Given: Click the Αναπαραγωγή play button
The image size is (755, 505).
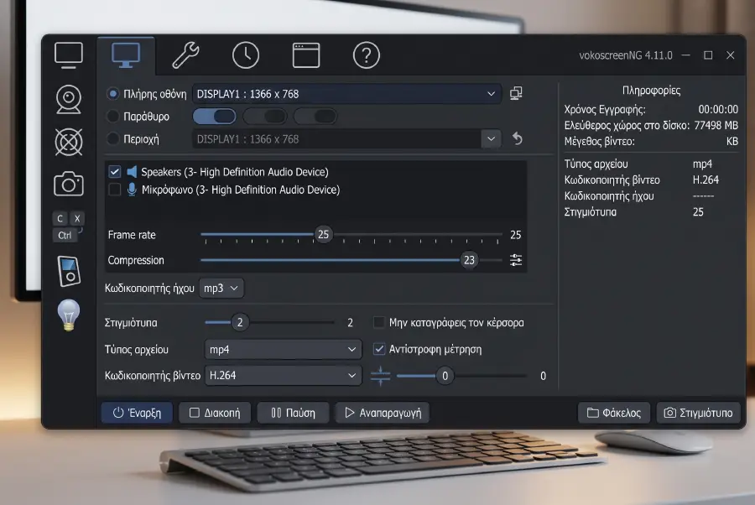Looking at the screenshot, I should [x=383, y=413].
